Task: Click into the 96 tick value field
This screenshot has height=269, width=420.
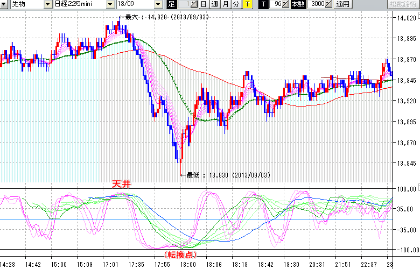Action: [277, 4]
